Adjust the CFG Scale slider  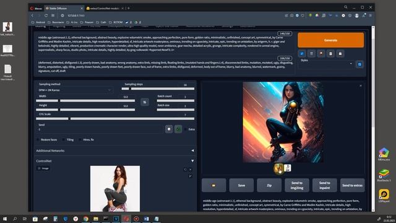click(115, 118)
